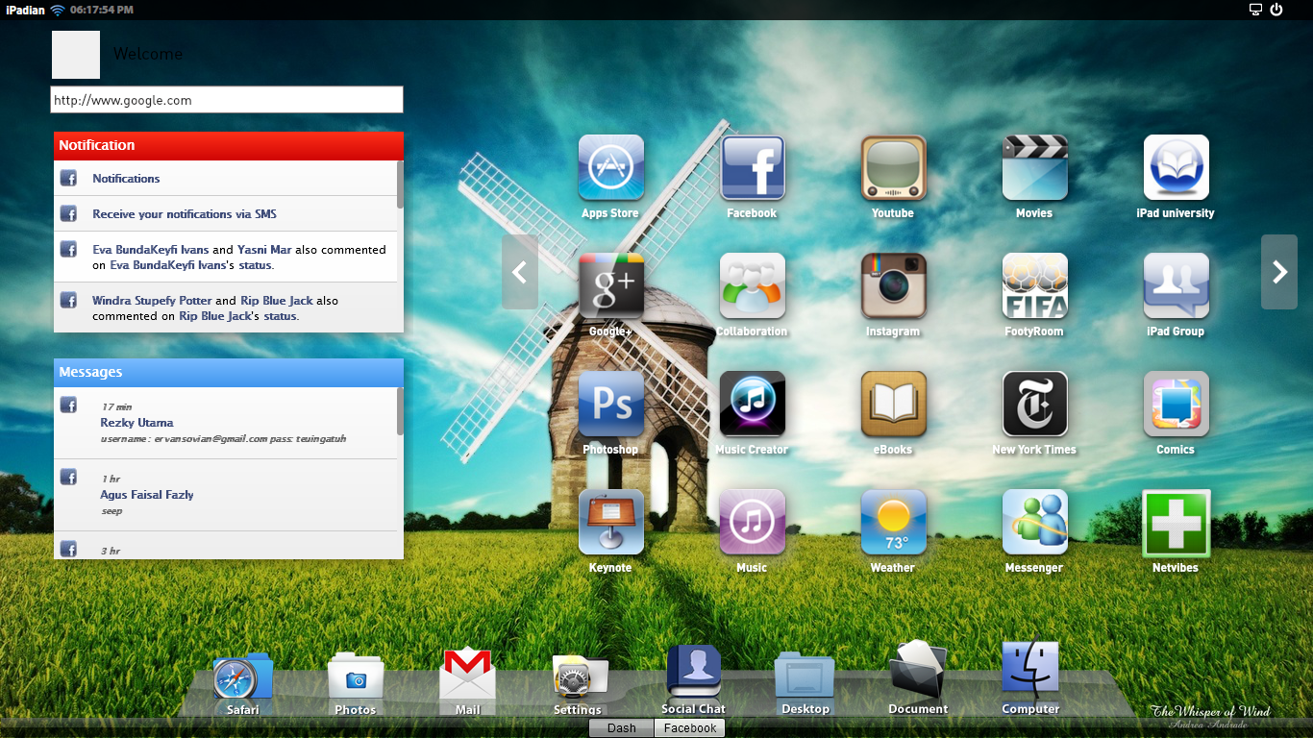The width and height of the screenshot is (1313, 738).
Task: Open the New York Times app
Action: tap(1034, 404)
